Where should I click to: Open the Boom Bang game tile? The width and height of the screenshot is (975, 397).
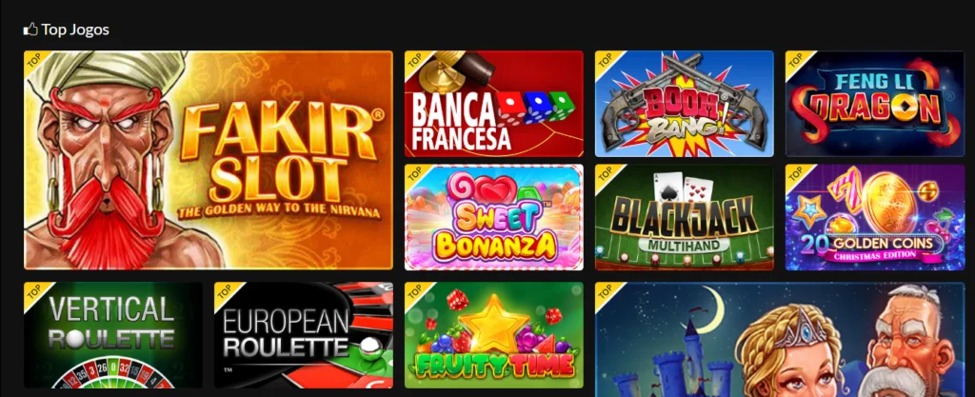coord(684,104)
